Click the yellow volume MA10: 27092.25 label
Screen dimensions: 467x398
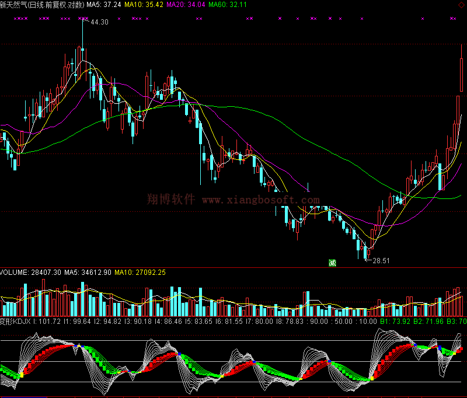(x=140, y=272)
